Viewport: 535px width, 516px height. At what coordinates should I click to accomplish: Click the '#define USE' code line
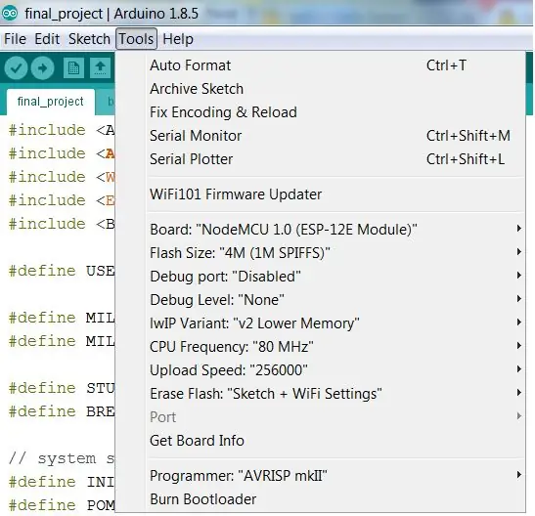pyautogui.click(x=62, y=271)
